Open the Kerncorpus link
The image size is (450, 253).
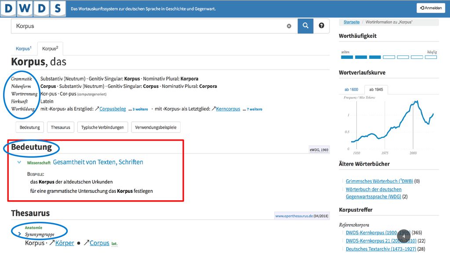(x=228, y=109)
